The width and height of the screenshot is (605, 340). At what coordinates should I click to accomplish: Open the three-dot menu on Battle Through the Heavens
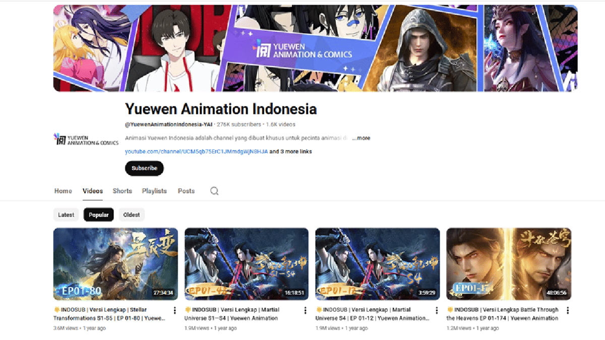[x=568, y=310]
